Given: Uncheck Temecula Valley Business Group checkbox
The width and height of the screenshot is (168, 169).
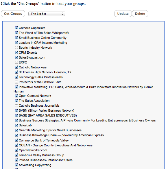Looking at the screenshot, I should (16, 155).
